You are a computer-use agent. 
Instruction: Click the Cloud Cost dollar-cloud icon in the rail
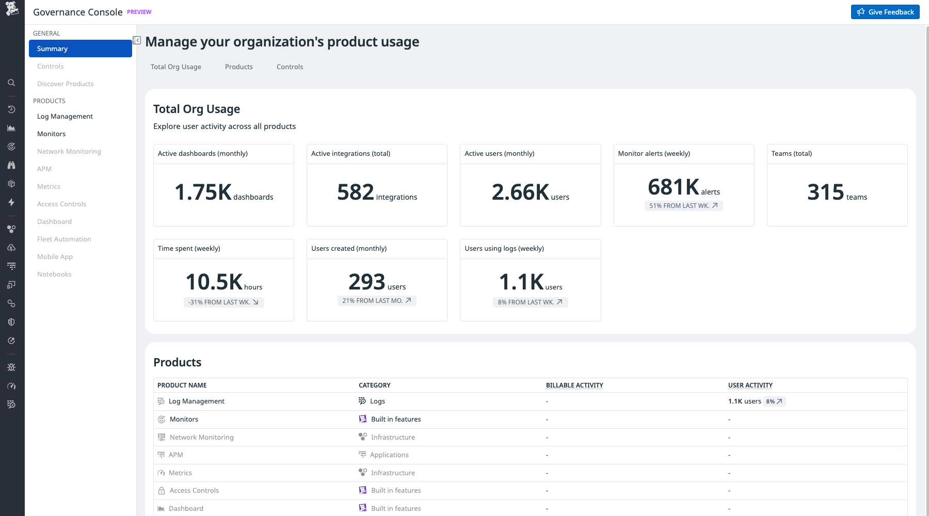[x=11, y=248]
